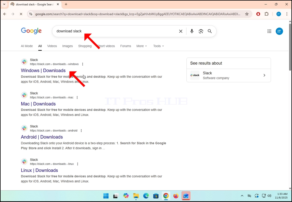Viewport: 292px width, 202px height.
Task: Open the taskbar clock and date
Action: (281, 196)
